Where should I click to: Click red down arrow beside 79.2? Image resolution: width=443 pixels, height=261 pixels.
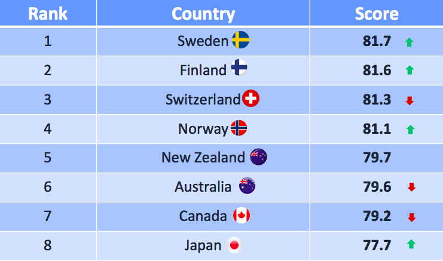pyautogui.click(x=412, y=217)
